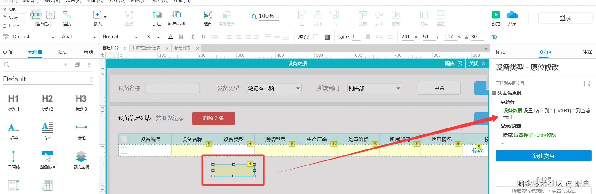Click the 预览 preview play icon
The height and width of the screenshot is (194, 596).
tap(496, 14)
